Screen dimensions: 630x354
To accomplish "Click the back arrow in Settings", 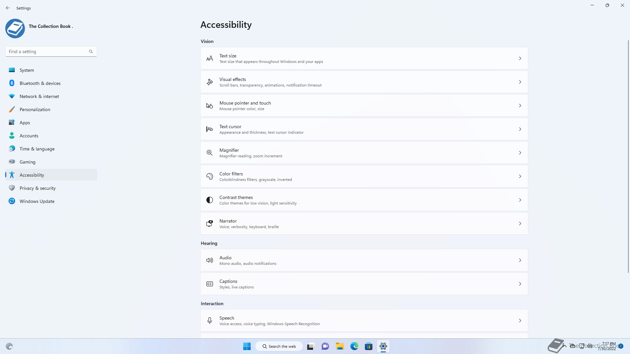I will pyautogui.click(x=8, y=8).
